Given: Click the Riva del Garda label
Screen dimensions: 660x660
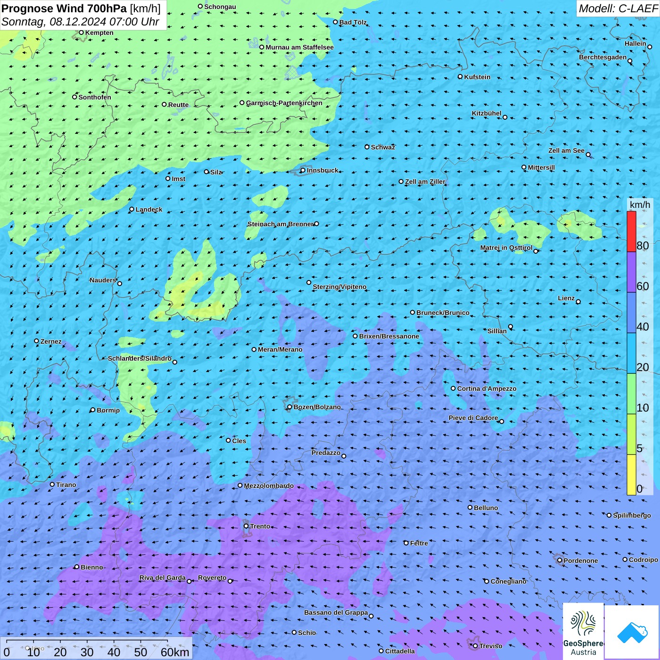Looking at the screenshot, I should [163, 577].
